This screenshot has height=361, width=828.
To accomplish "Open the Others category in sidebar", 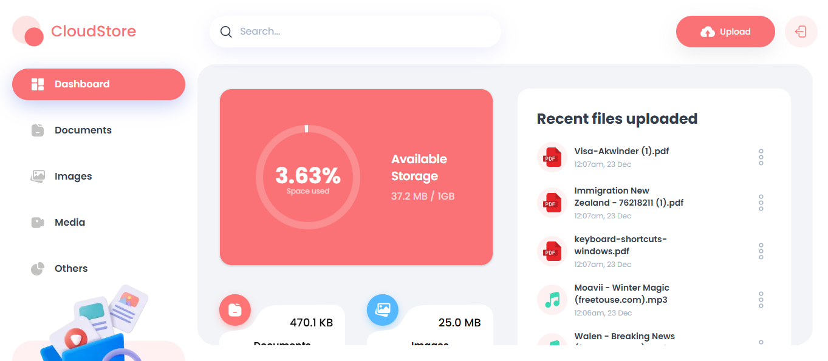I will [x=70, y=269].
